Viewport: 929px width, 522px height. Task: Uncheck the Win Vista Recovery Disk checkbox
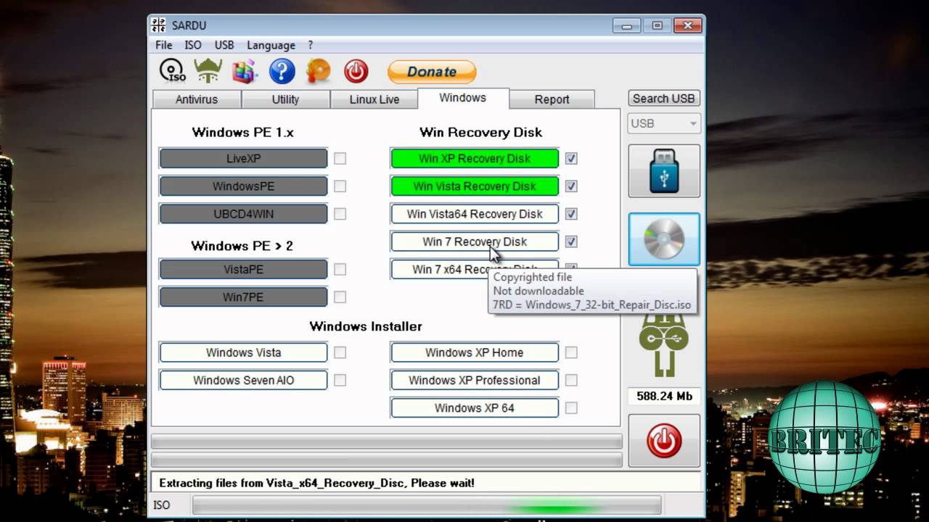[571, 186]
